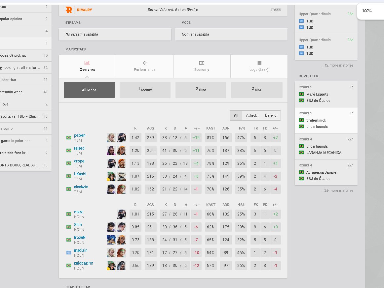Click LKashi's first agent icon
The height and width of the screenshot is (288, 384).
(x=111, y=176)
